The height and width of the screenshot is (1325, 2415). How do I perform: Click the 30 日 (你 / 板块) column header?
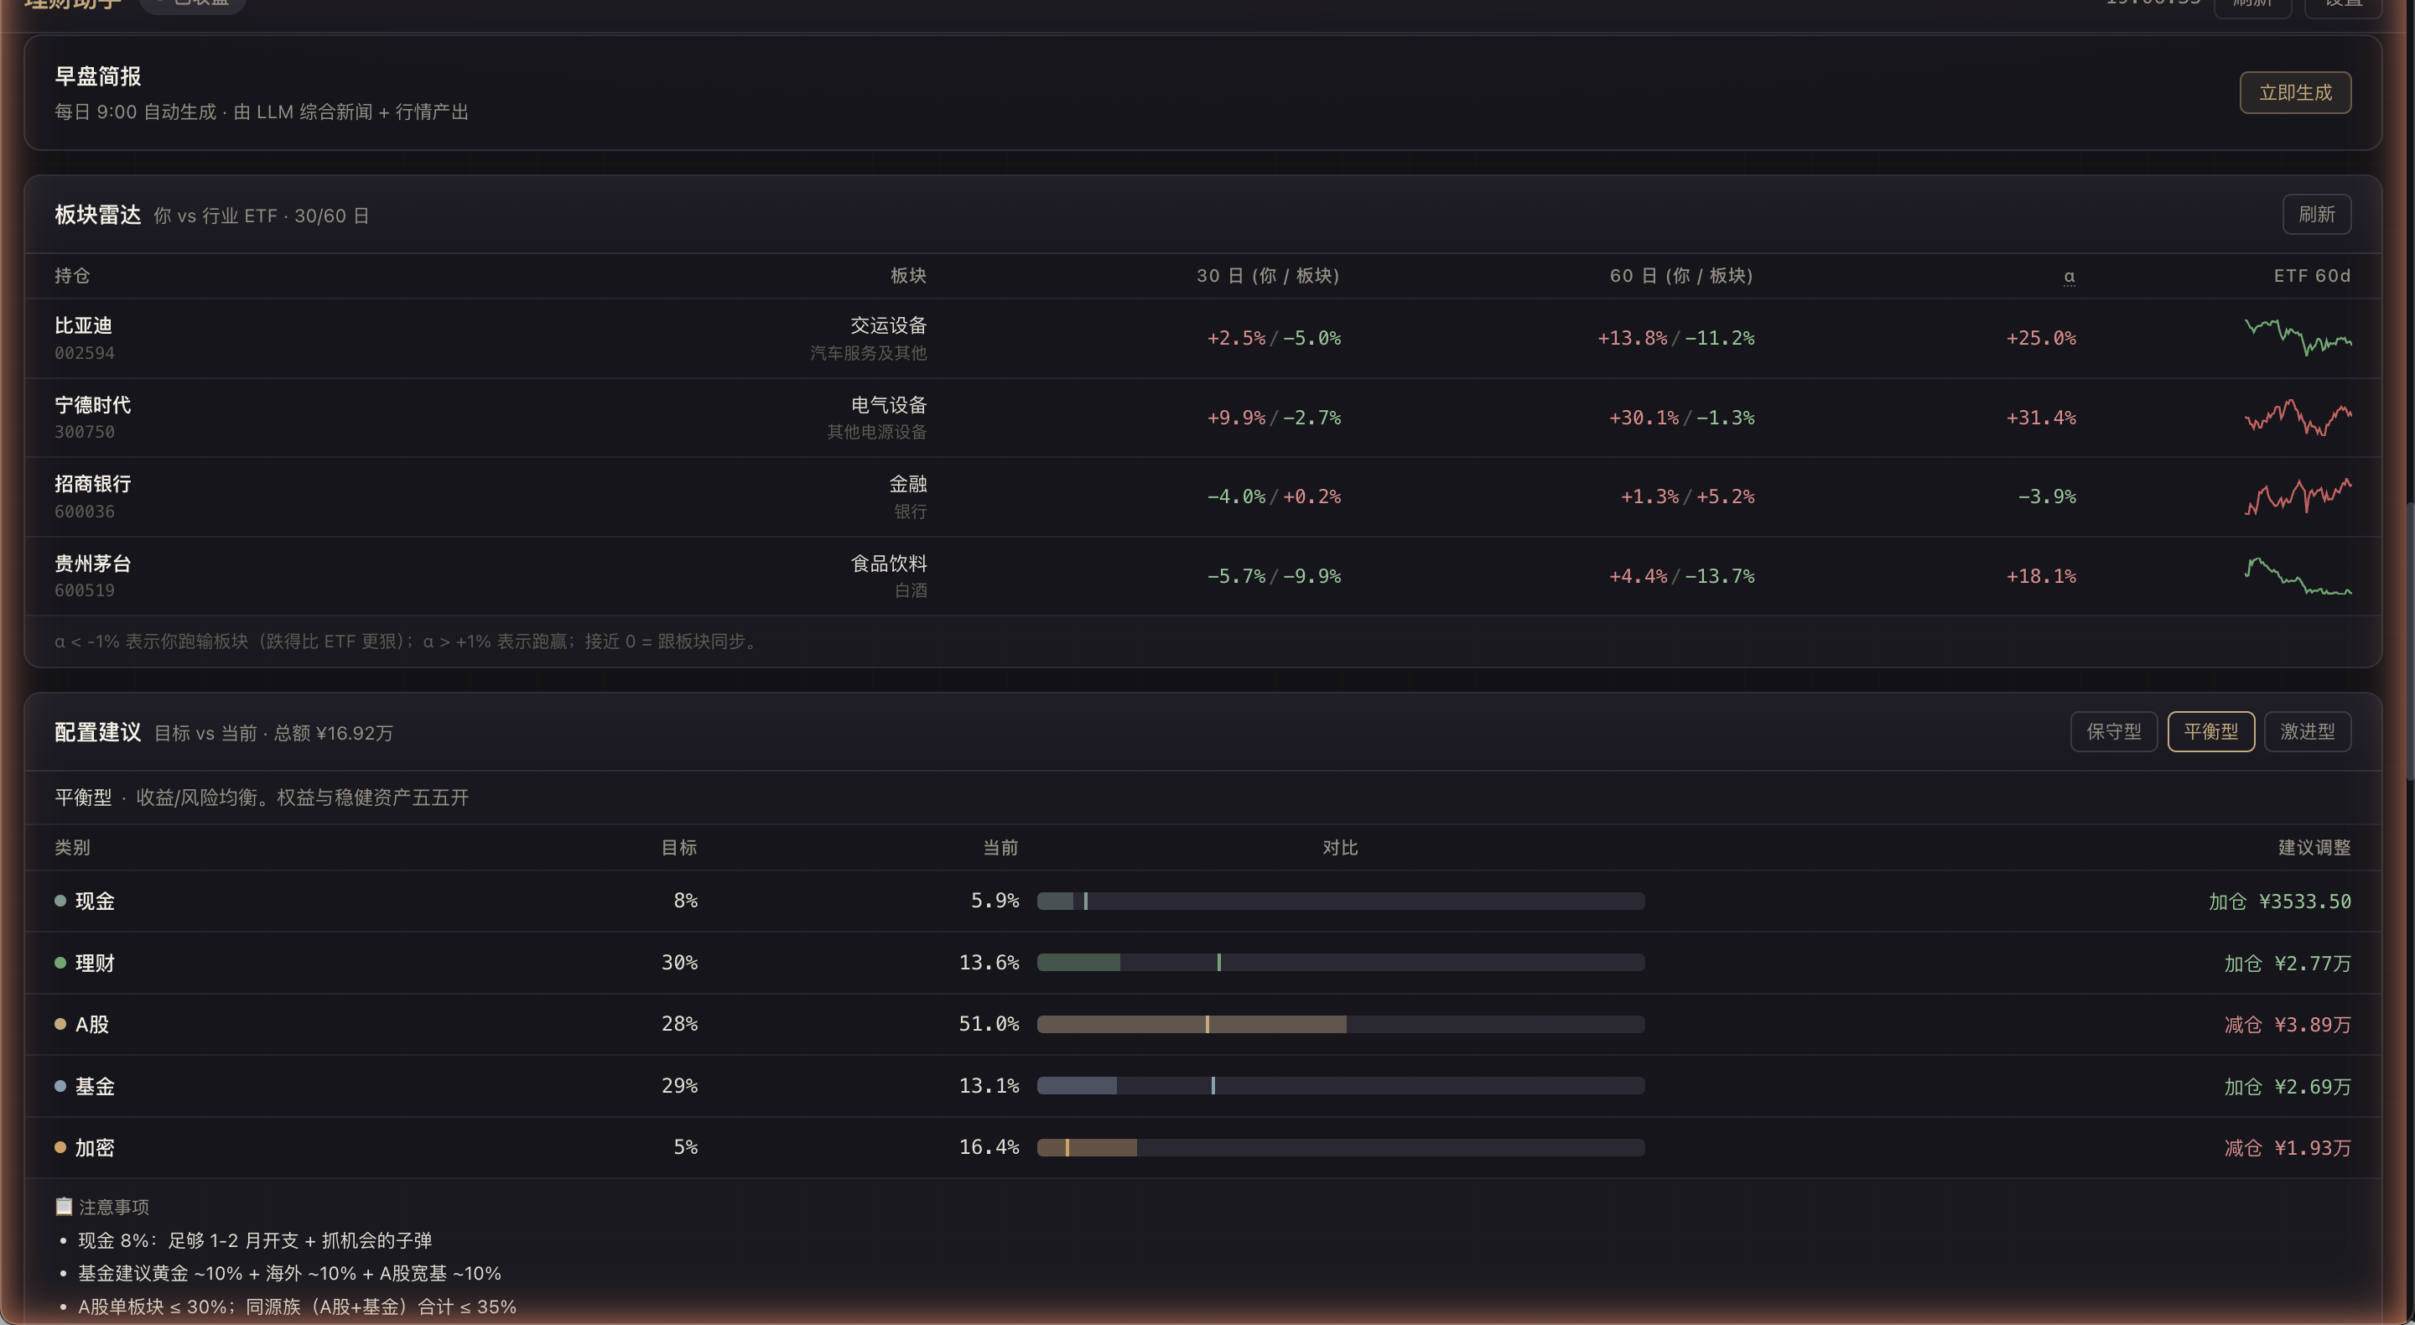[1269, 276]
